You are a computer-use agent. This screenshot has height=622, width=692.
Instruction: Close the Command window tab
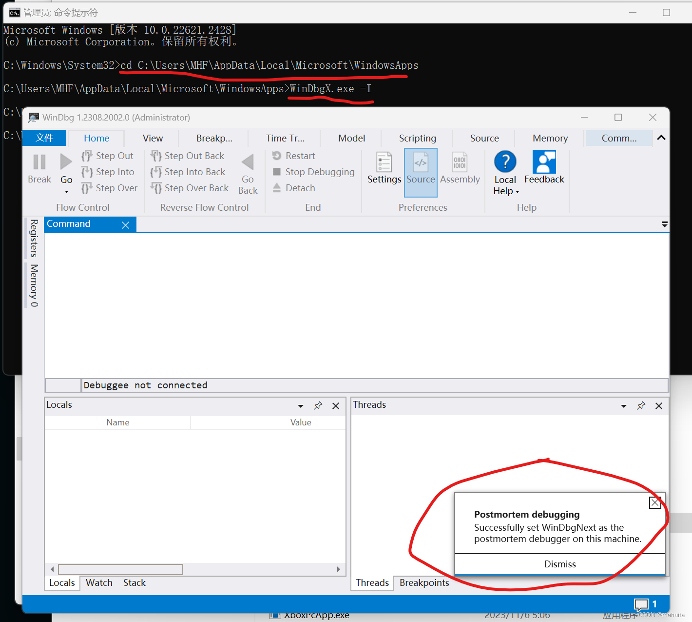tap(125, 225)
